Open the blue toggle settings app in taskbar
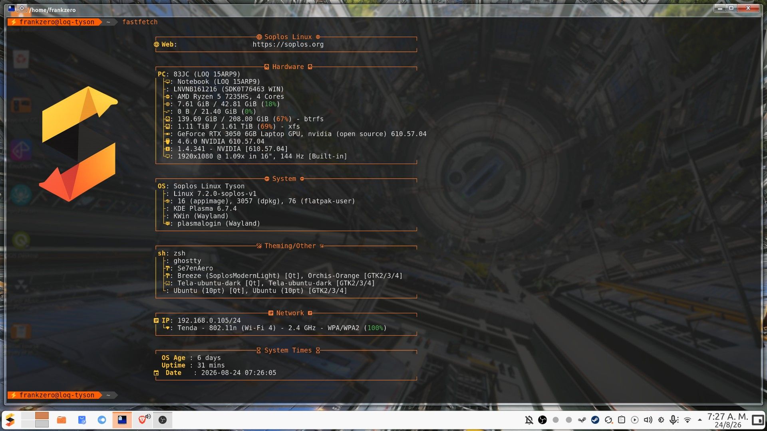 102,420
